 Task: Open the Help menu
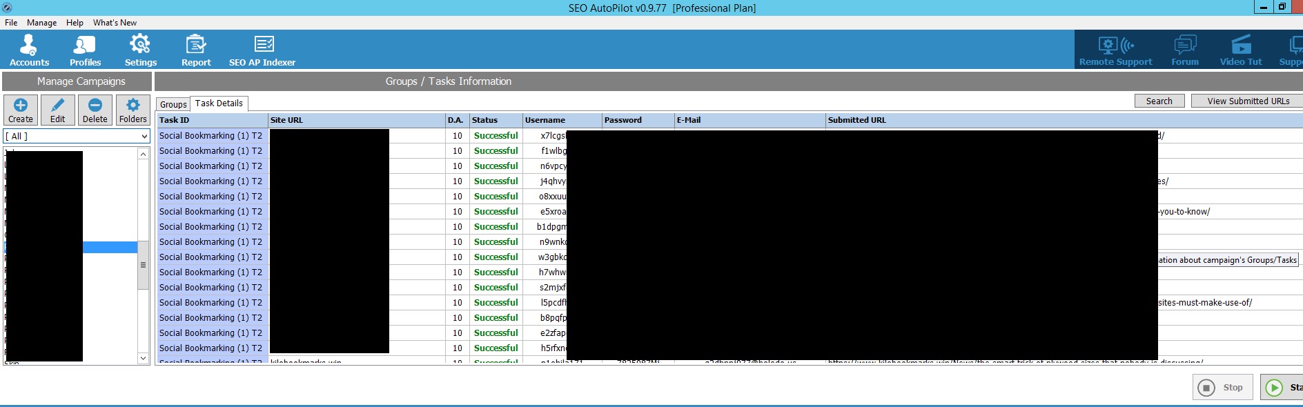75,23
